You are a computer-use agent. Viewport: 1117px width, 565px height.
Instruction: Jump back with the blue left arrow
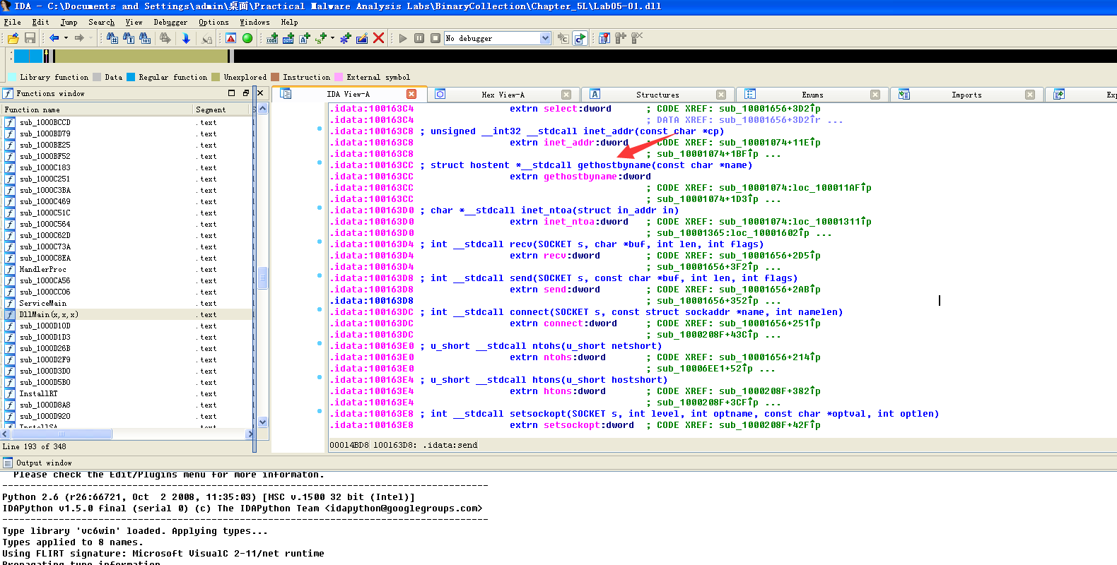pos(54,38)
